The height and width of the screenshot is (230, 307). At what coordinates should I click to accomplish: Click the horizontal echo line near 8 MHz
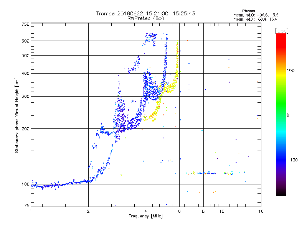[x=206, y=173]
